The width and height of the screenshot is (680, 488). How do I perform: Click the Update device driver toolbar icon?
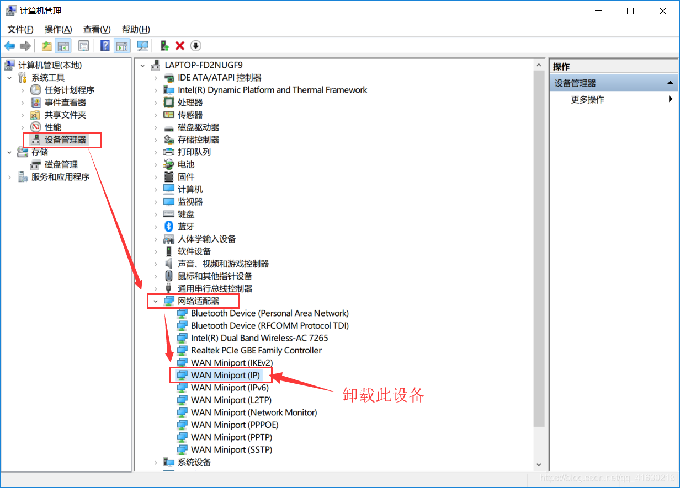click(164, 46)
